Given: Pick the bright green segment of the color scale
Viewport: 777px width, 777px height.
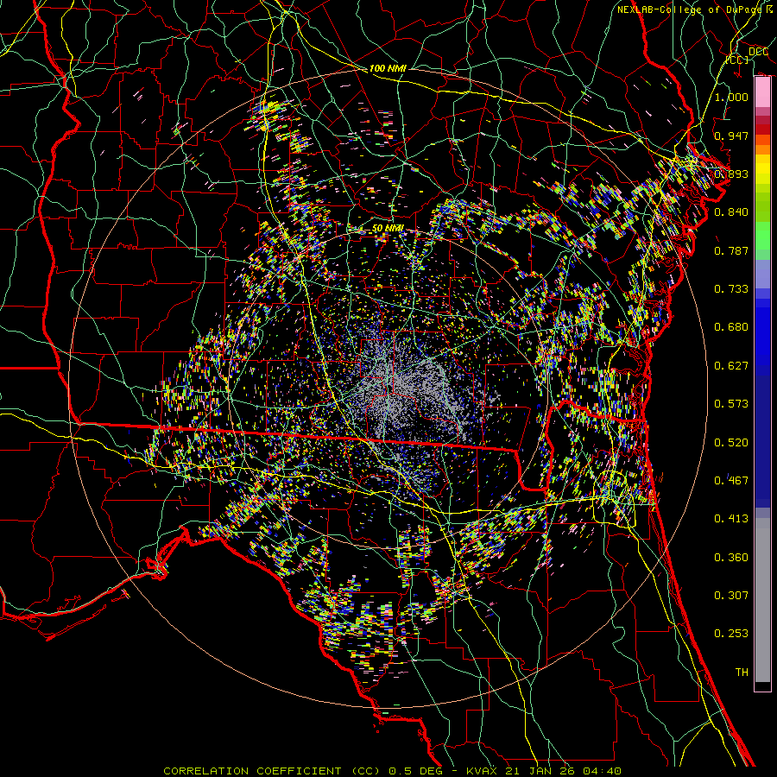Looking at the screenshot, I should [762, 236].
